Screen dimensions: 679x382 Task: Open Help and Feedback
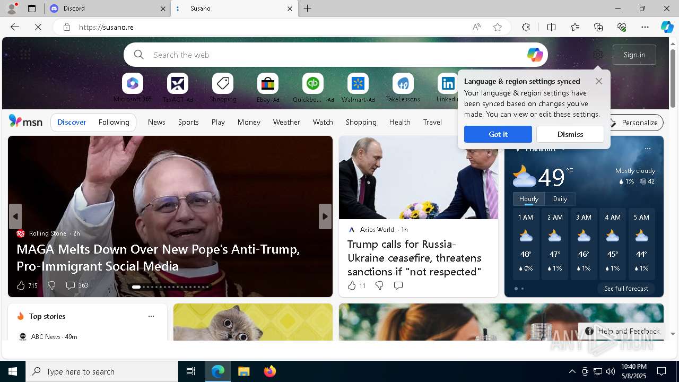[623, 331]
